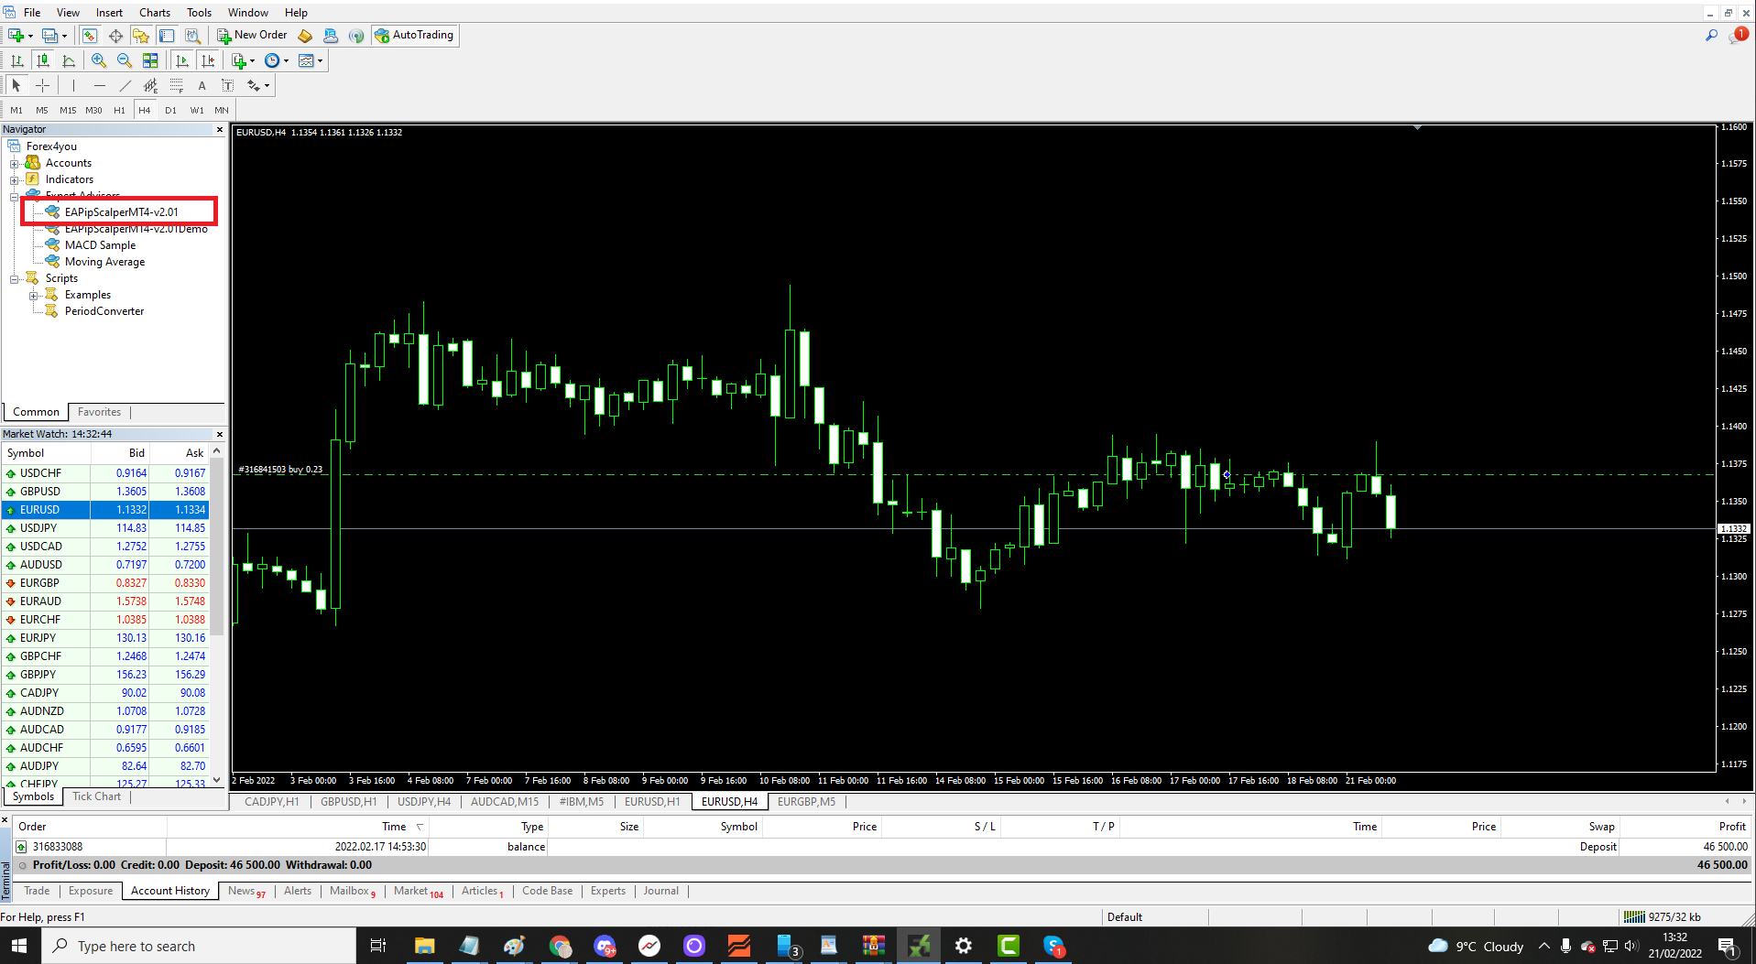Click the Market Watch vertical scrollbar
Image resolution: width=1756 pixels, height=964 pixels.
pyautogui.click(x=217, y=549)
